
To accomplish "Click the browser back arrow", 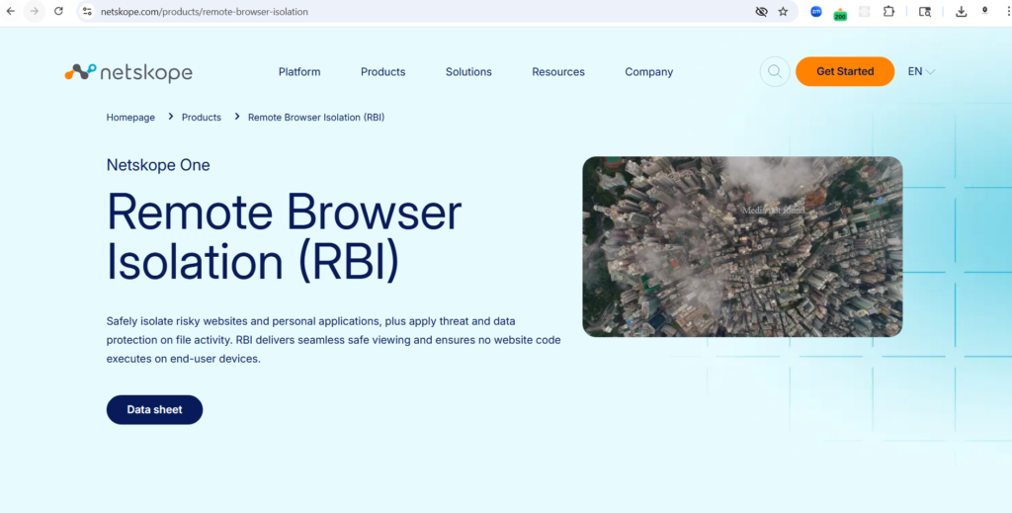I will point(10,11).
